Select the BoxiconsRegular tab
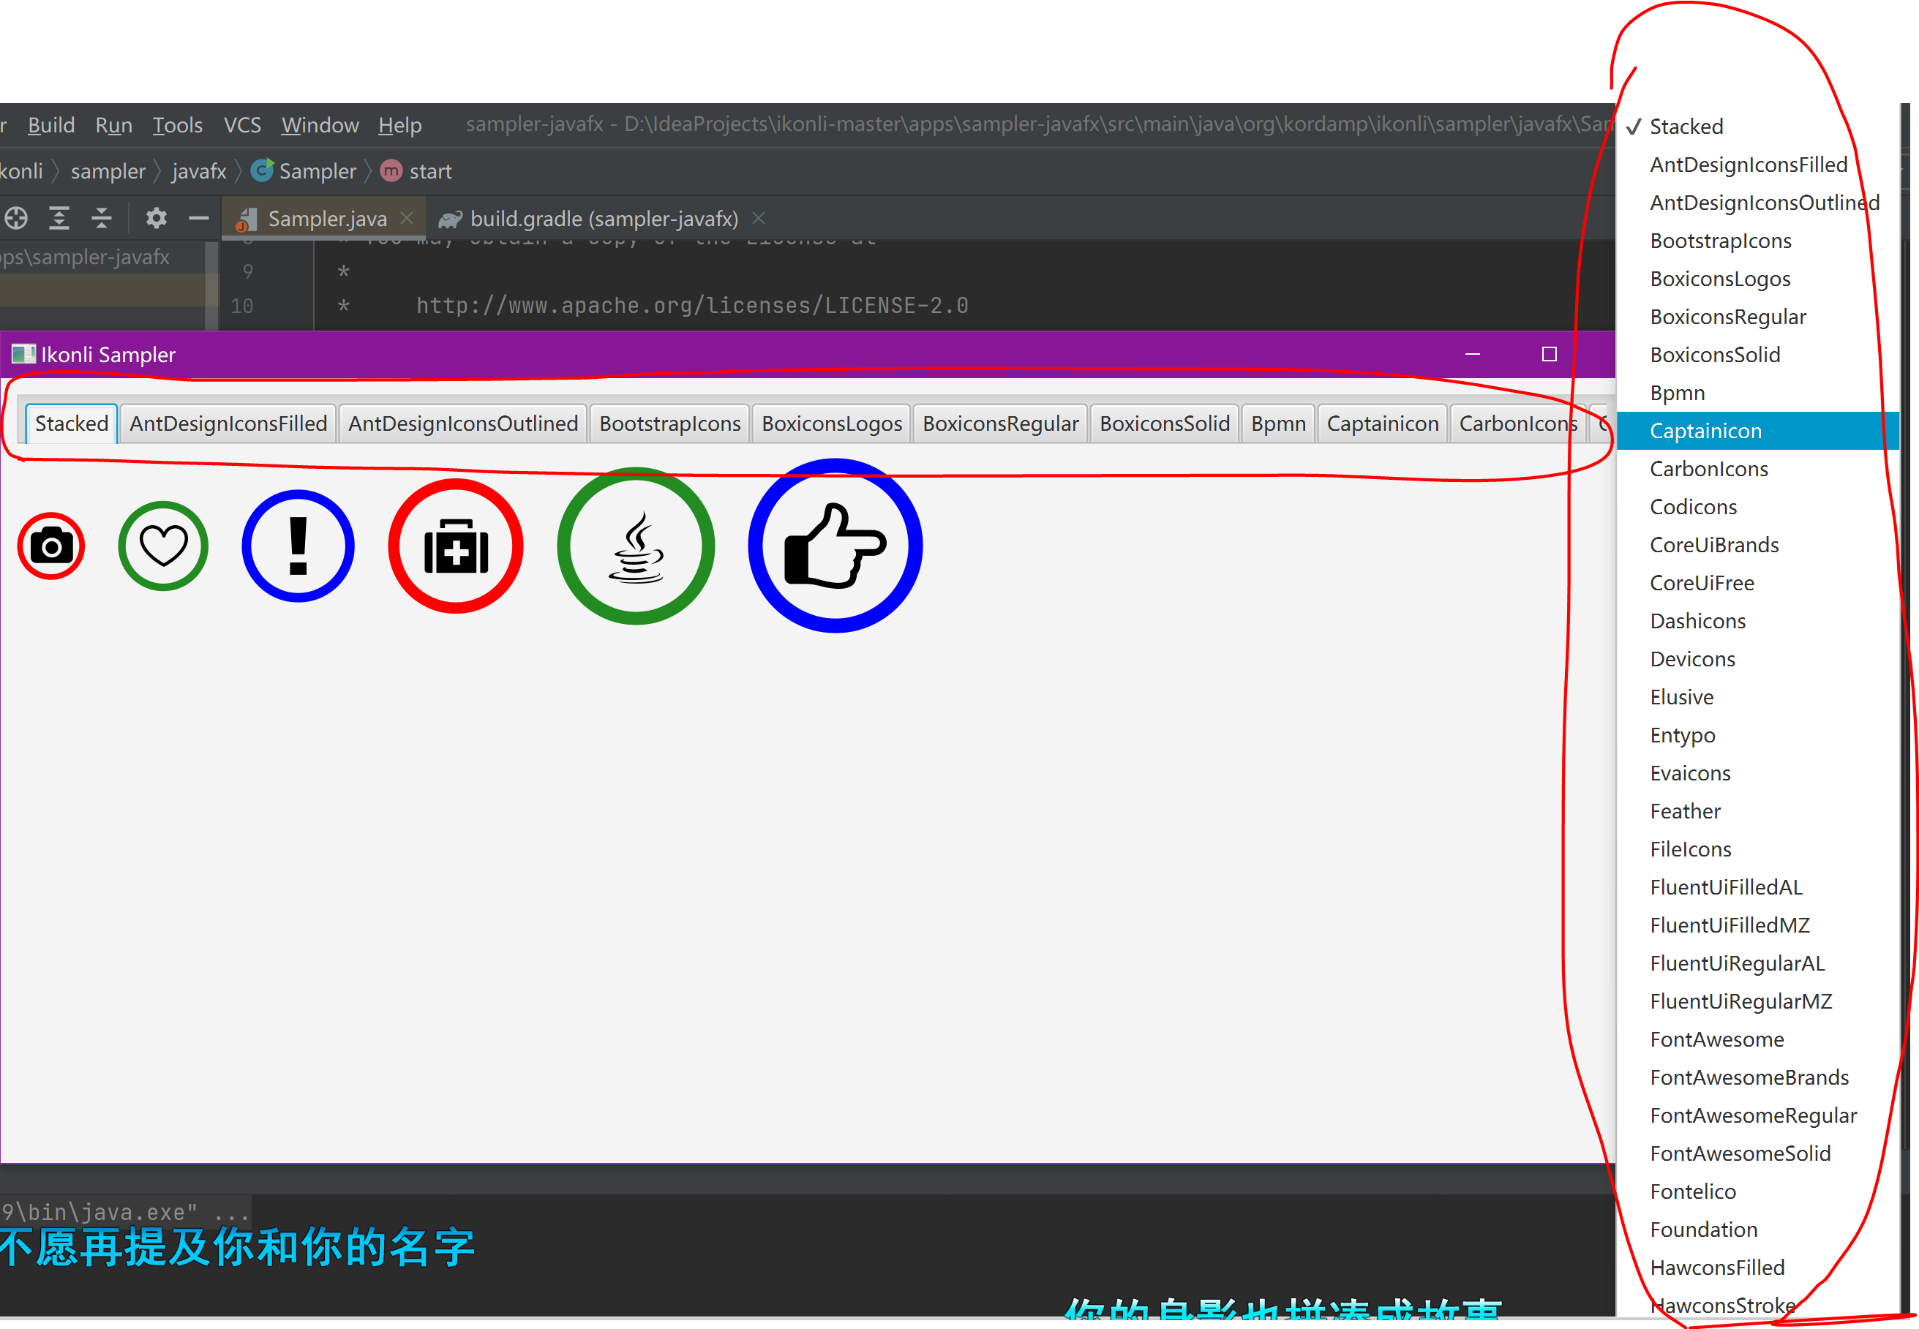The image size is (1919, 1329). (x=1000, y=423)
